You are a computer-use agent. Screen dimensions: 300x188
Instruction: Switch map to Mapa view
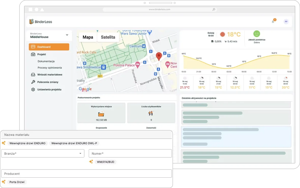pyautogui.click(x=88, y=37)
